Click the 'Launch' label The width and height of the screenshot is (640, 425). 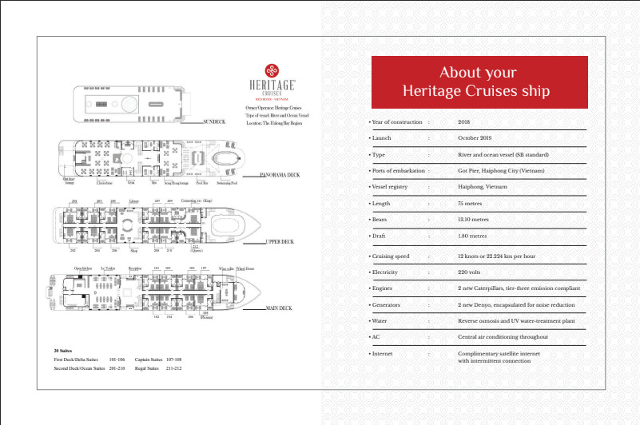(x=381, y=138)
